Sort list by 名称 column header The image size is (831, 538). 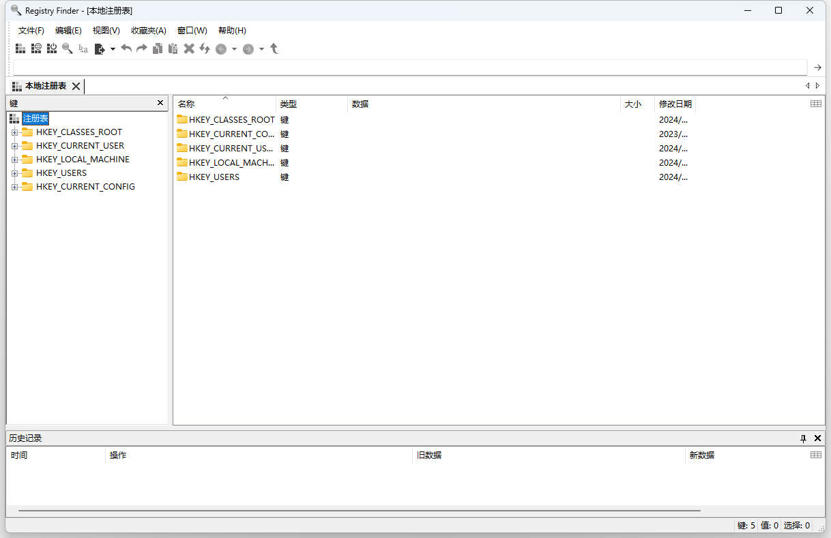coord(225,104)
